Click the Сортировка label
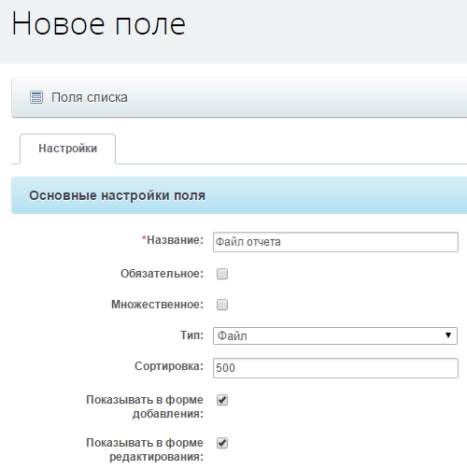This screenshot has width=467, height=470. coord(169,366)
